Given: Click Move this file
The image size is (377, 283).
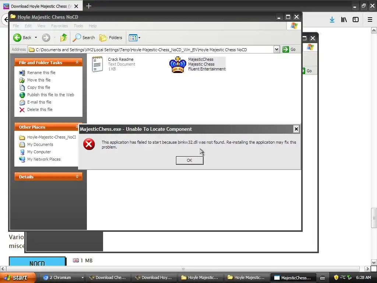Looking at the screenshot, I should point(39,80).
